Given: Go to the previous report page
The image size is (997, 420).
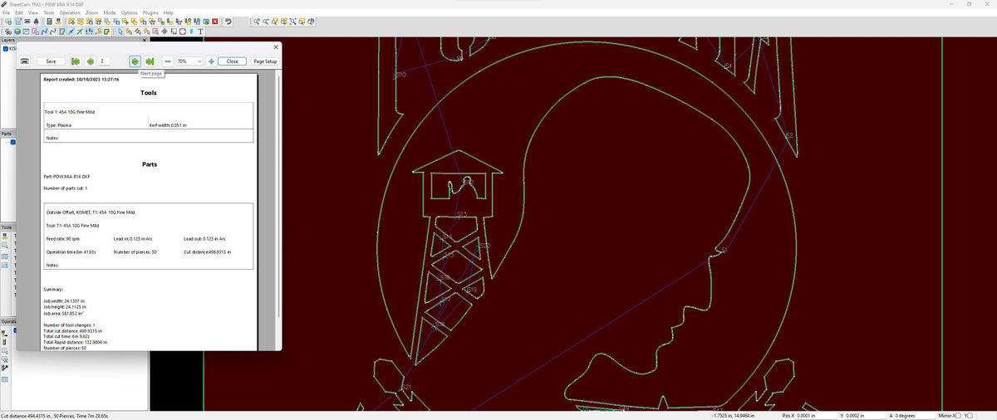Looking at the screenshot, I should (90, 61).
